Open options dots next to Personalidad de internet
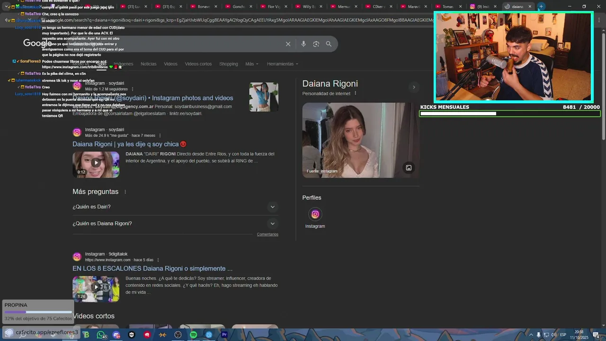Viewport: 606px width, 341px height. coord(356,93)
